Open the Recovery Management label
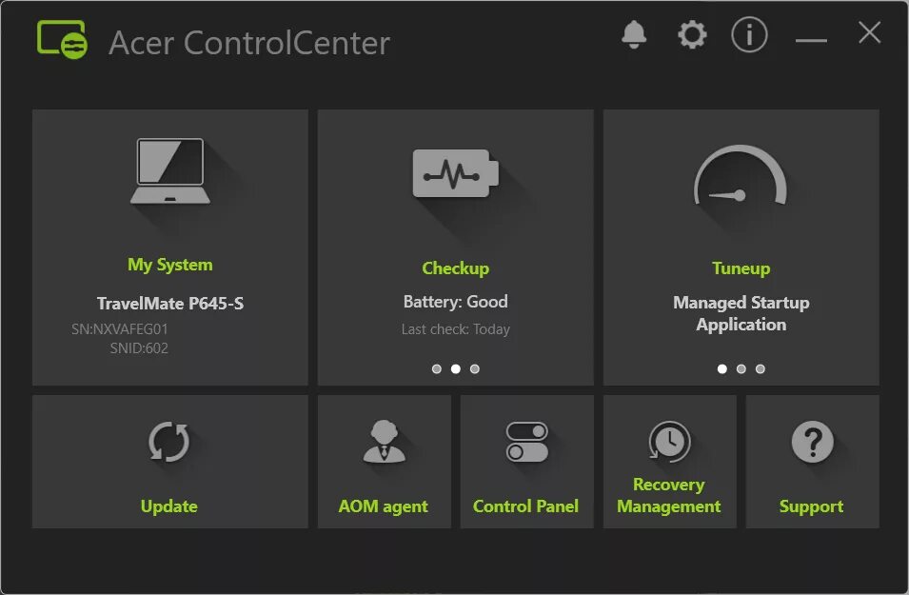 point(669,495)
